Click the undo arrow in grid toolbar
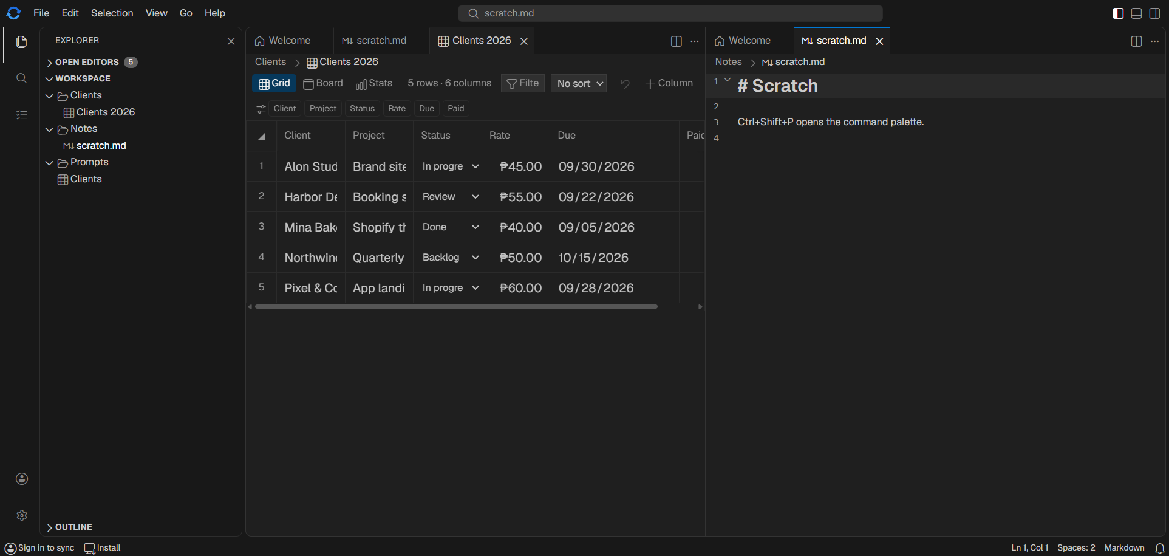The height and width of the screenshot is (556, 1169). pos(625,84)
